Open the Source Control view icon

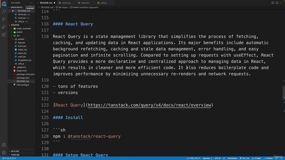pyautogui.click(x=4, y=19)
